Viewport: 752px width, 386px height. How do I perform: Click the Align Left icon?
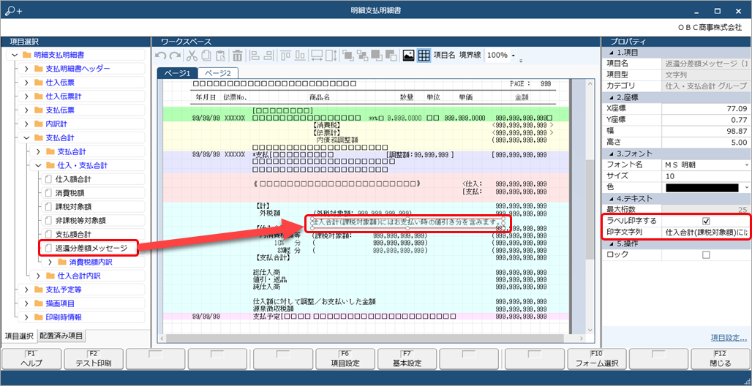click(255, 56)
